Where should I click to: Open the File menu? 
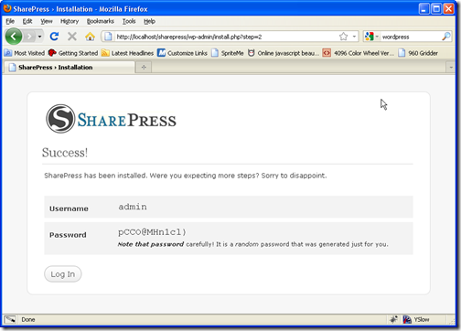[10, 21]
